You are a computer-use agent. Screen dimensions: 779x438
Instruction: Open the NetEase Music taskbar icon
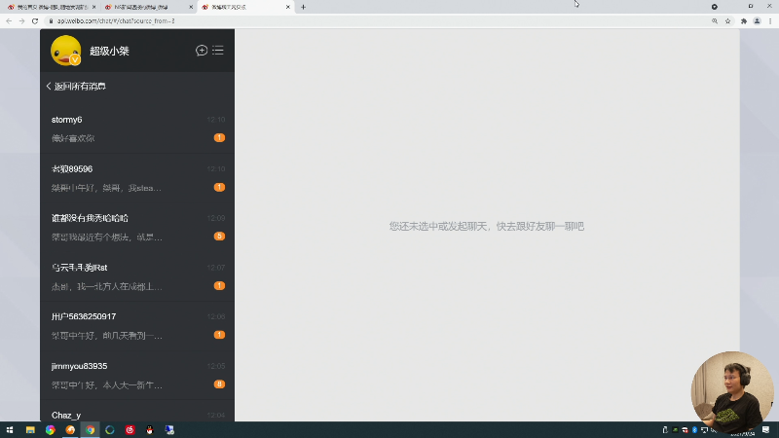130,430
